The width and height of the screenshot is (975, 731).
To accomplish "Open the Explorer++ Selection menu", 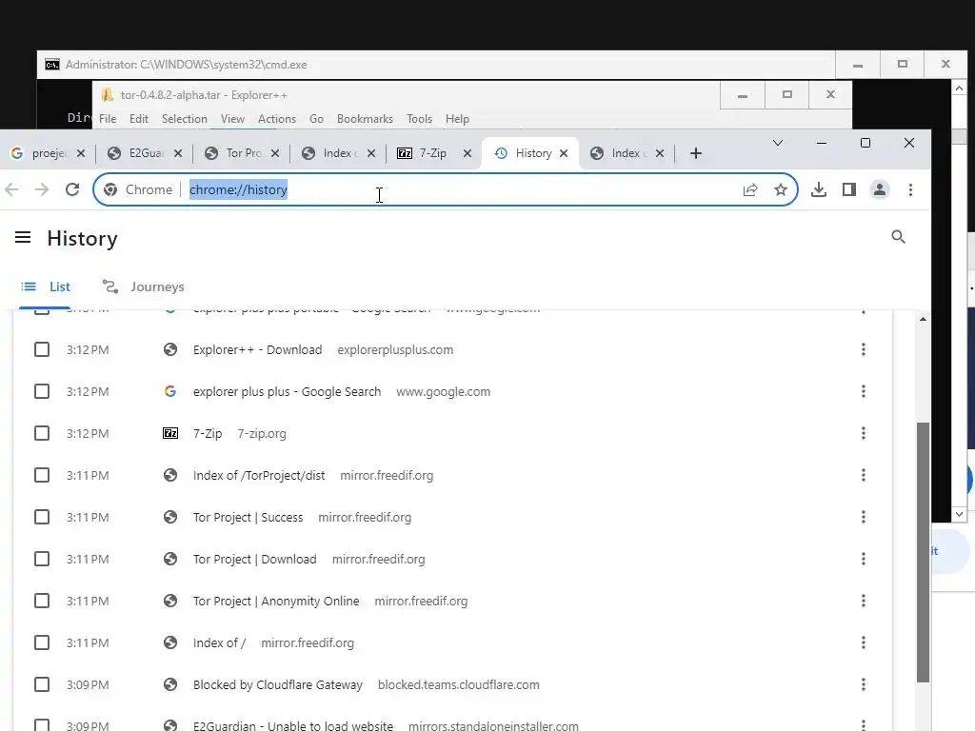I will pos(184,119).
